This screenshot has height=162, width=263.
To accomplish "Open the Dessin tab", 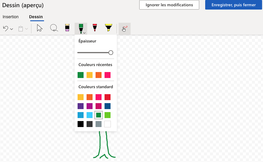I will pyautogui.click(x=36, y=17).
